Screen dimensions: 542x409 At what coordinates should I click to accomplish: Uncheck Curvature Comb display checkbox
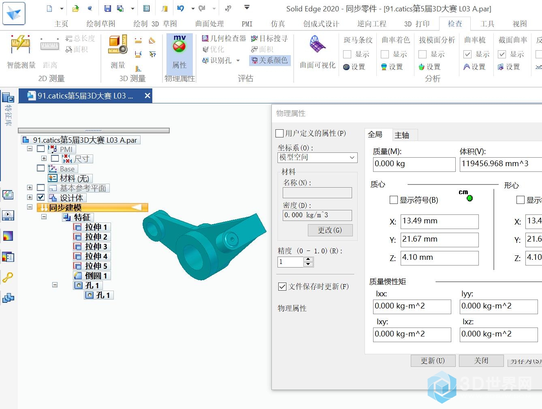467,54
